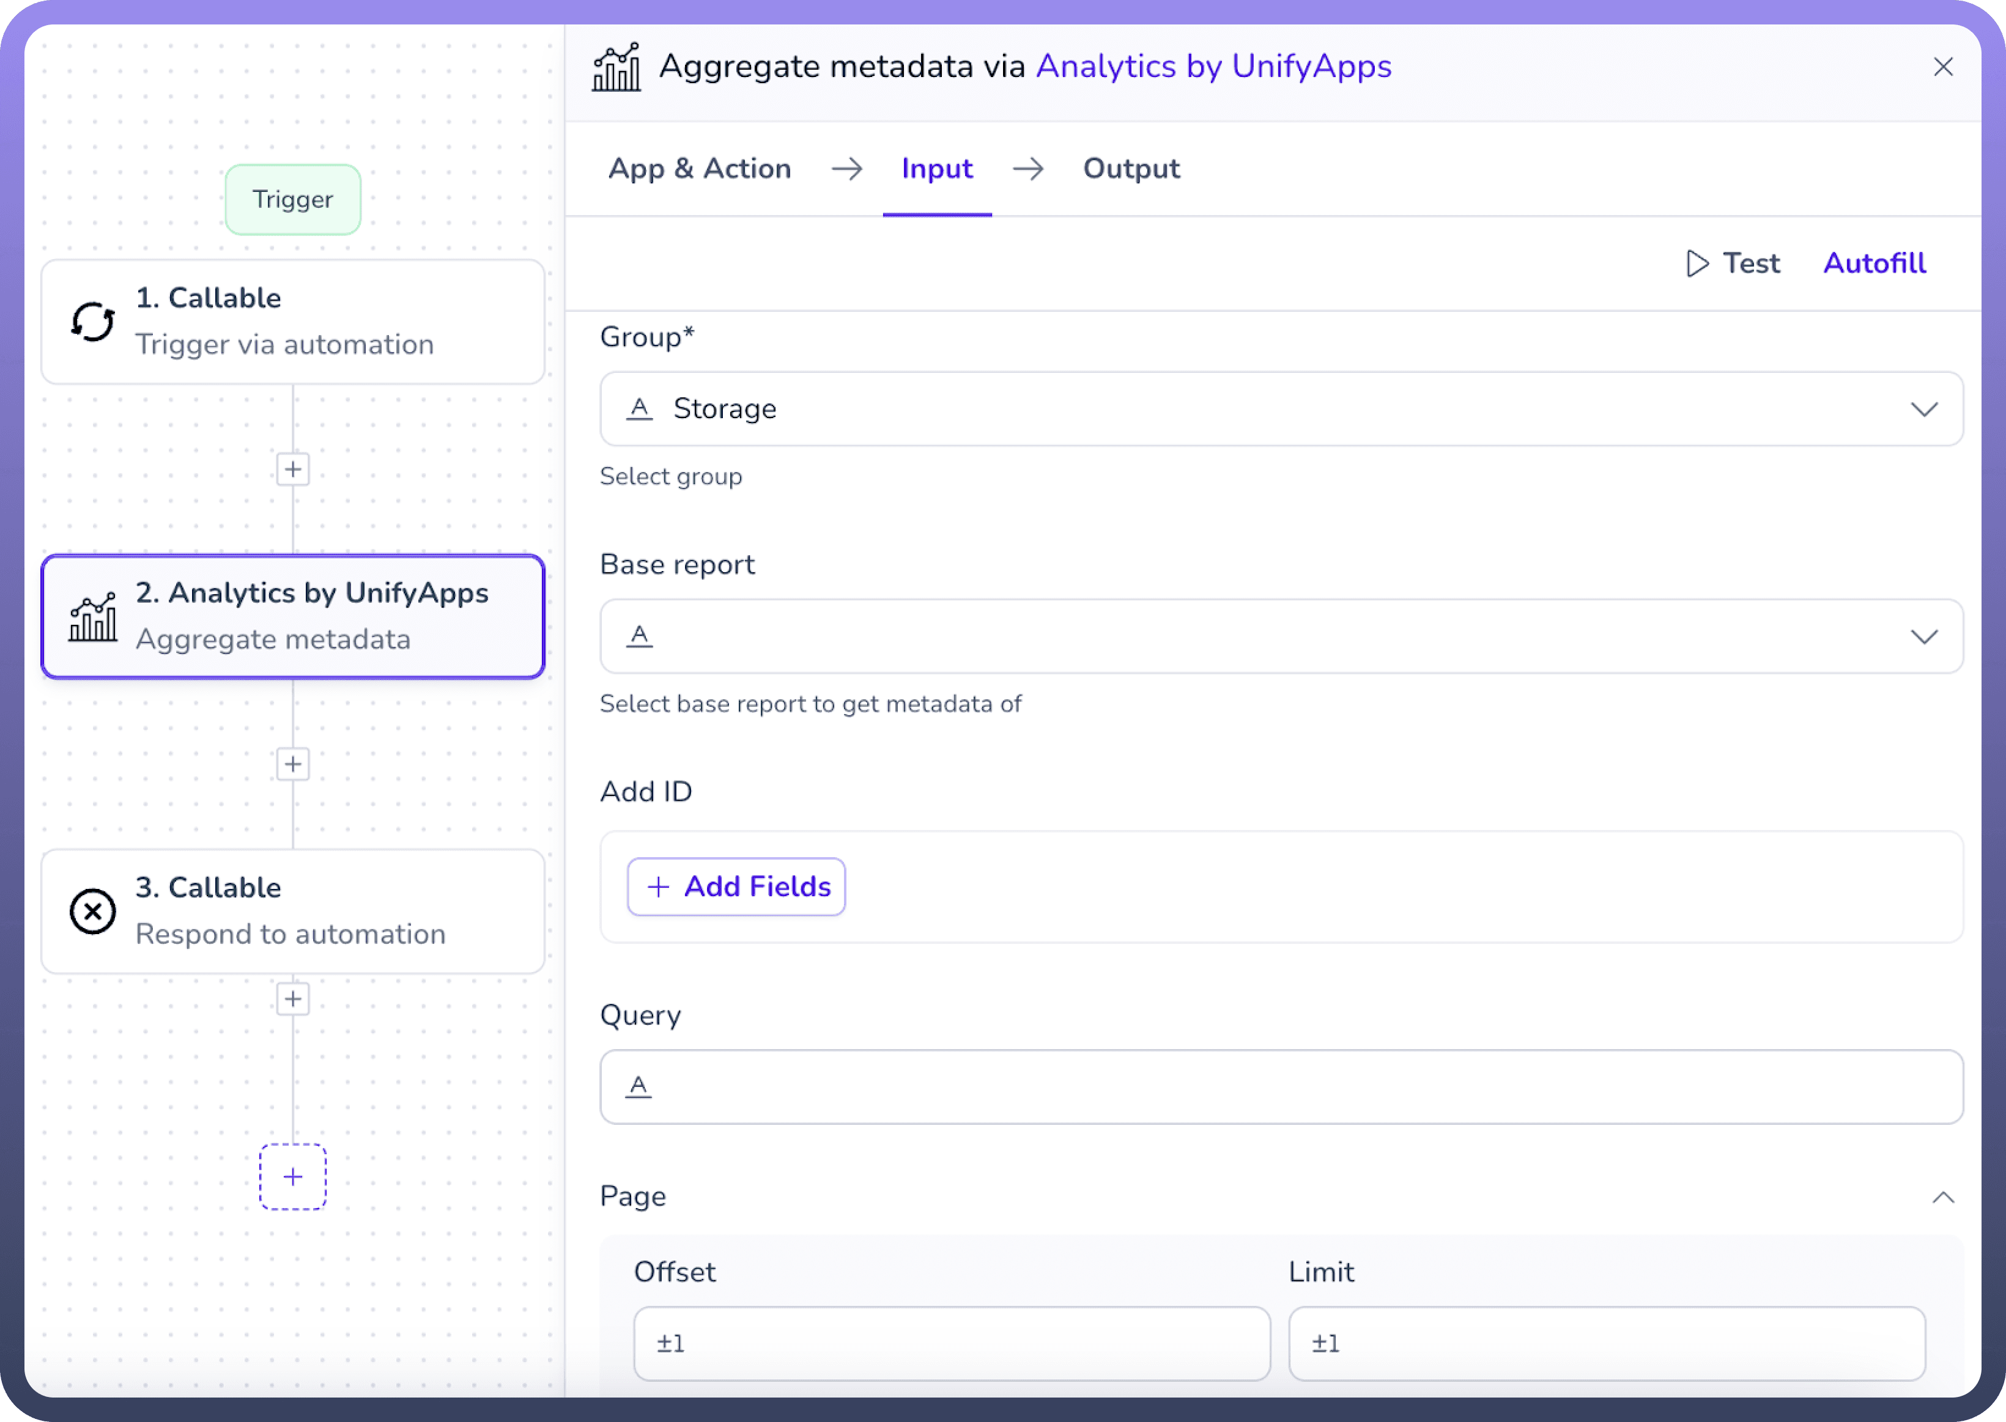Switch to the App & Action tab

tap(699, 168)
